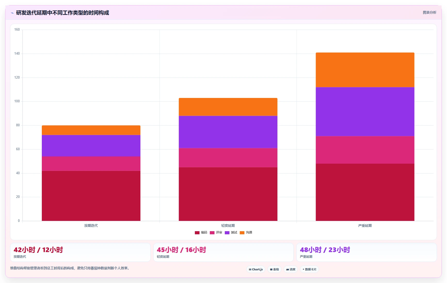Click the 严重延期 caption in third card

tap(306, 257)
